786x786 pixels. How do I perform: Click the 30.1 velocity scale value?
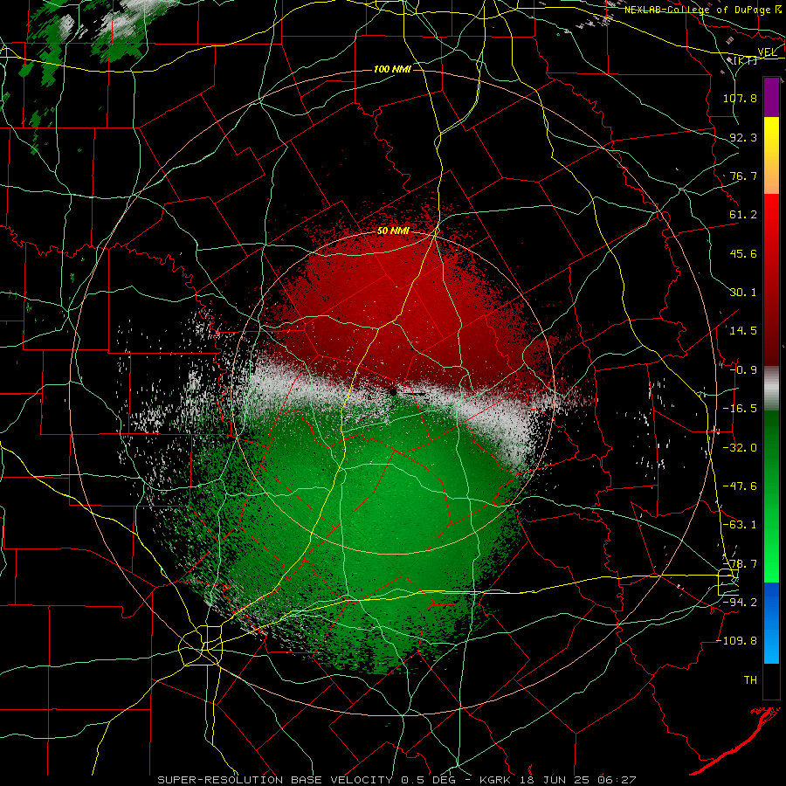click(743, 293)
